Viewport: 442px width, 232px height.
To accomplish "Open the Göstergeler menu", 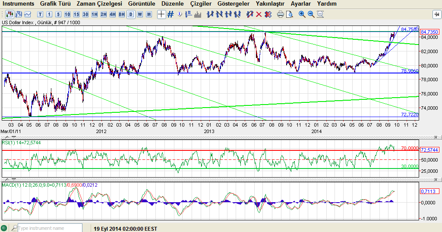I will (234, 3).
